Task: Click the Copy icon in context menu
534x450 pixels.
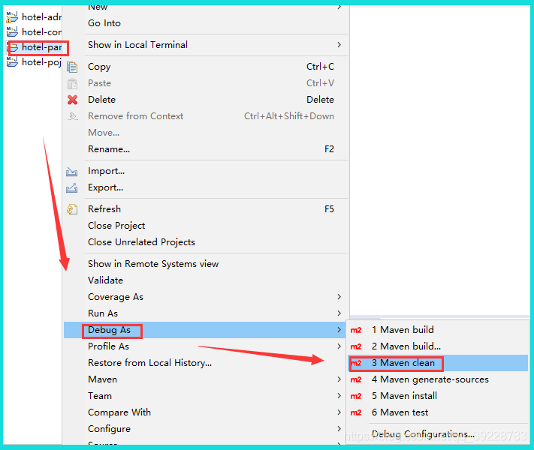Action: [72, 67]
